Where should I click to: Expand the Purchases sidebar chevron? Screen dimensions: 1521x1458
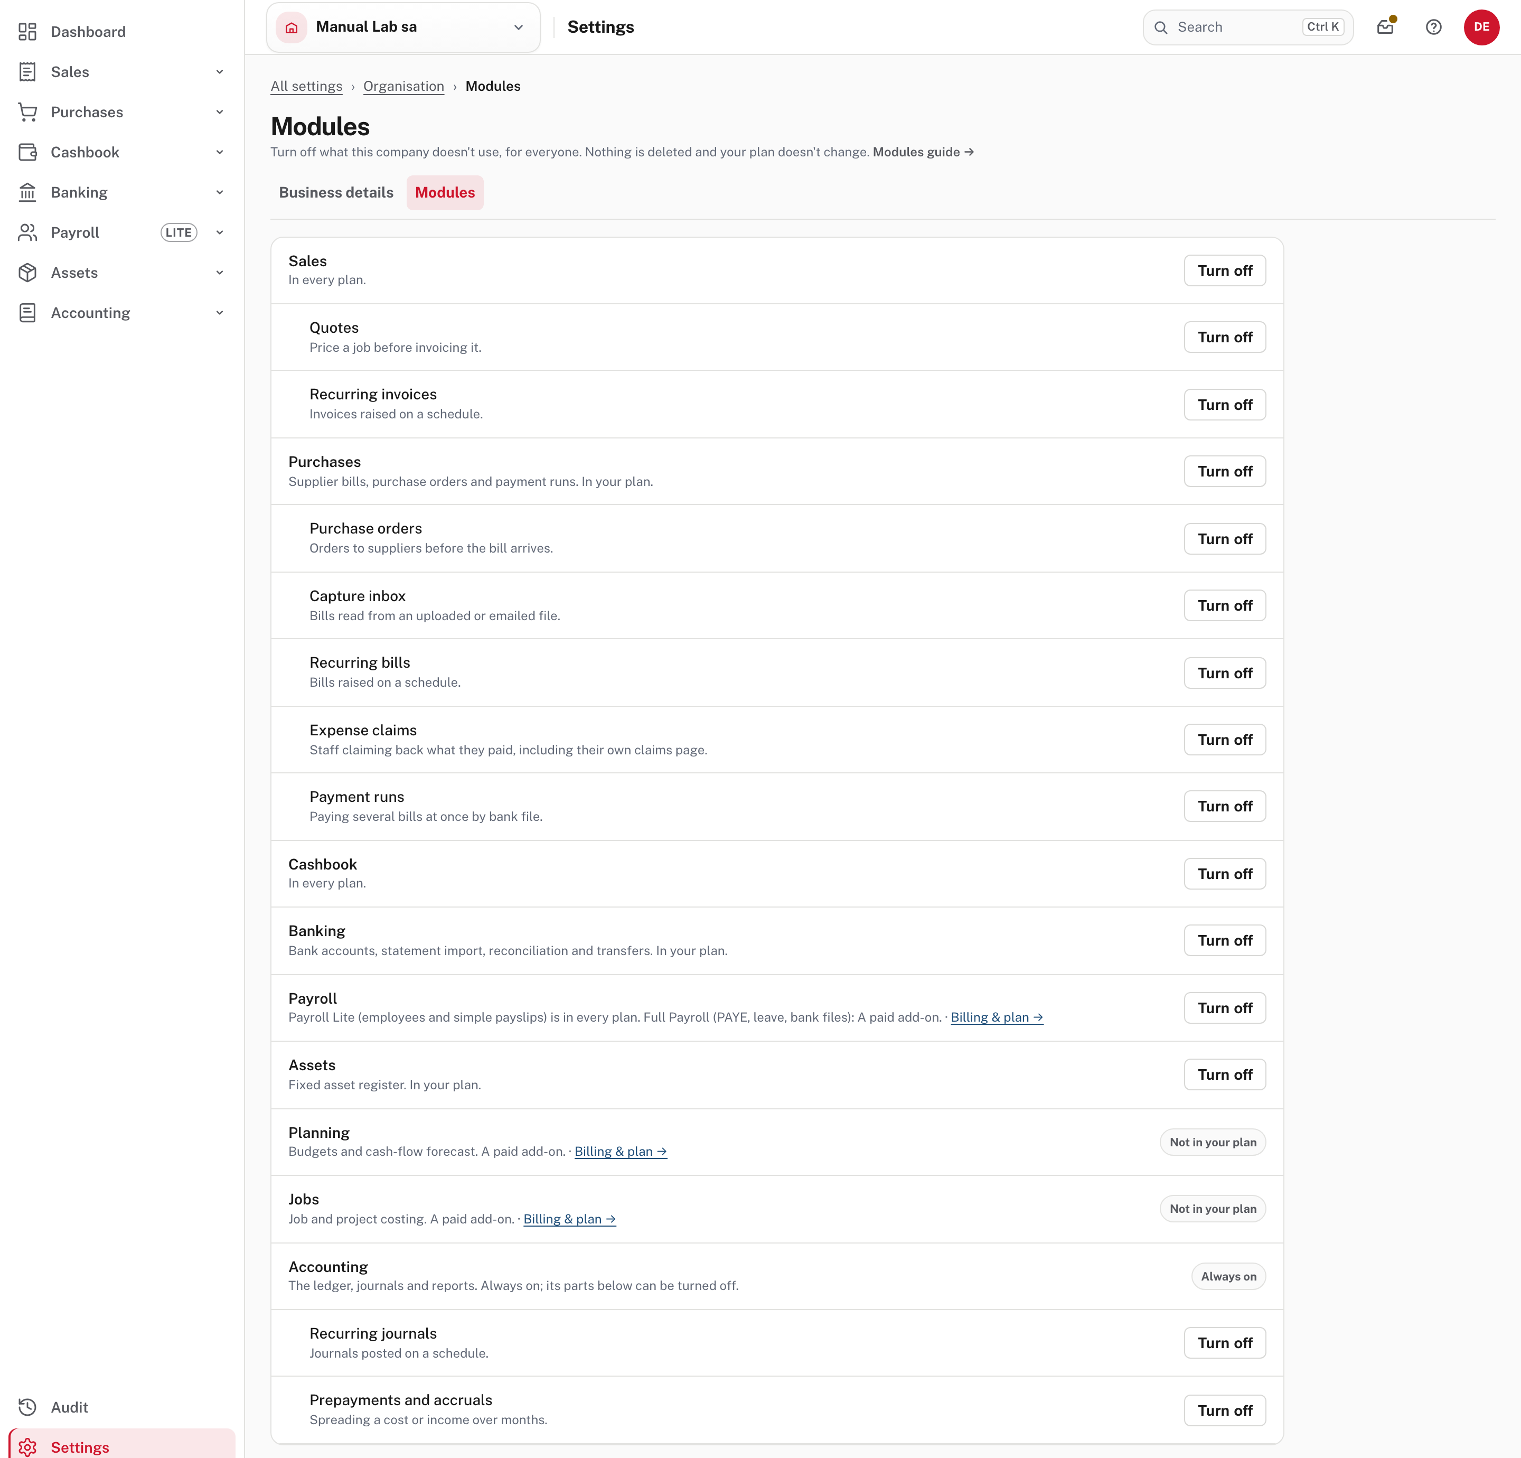coord(220,113)
